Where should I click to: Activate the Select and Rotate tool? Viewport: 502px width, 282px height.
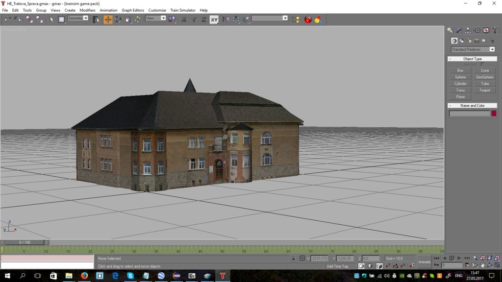pos(118,20)
